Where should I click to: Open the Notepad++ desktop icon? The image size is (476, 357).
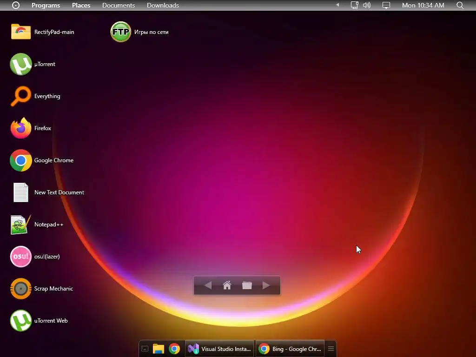pyautogui.click(x=20, y=225)
